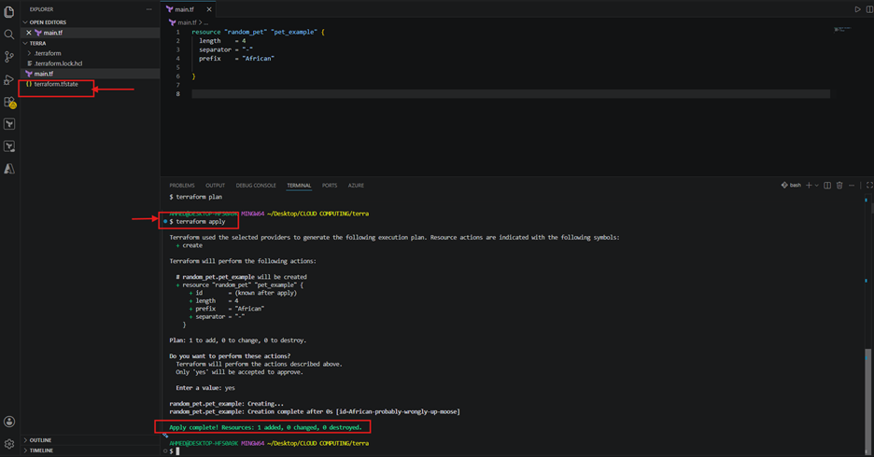Viewport: 874px width, 457px height.
Task: Open the Extensions view icon
Action: (x=9, y=102)
